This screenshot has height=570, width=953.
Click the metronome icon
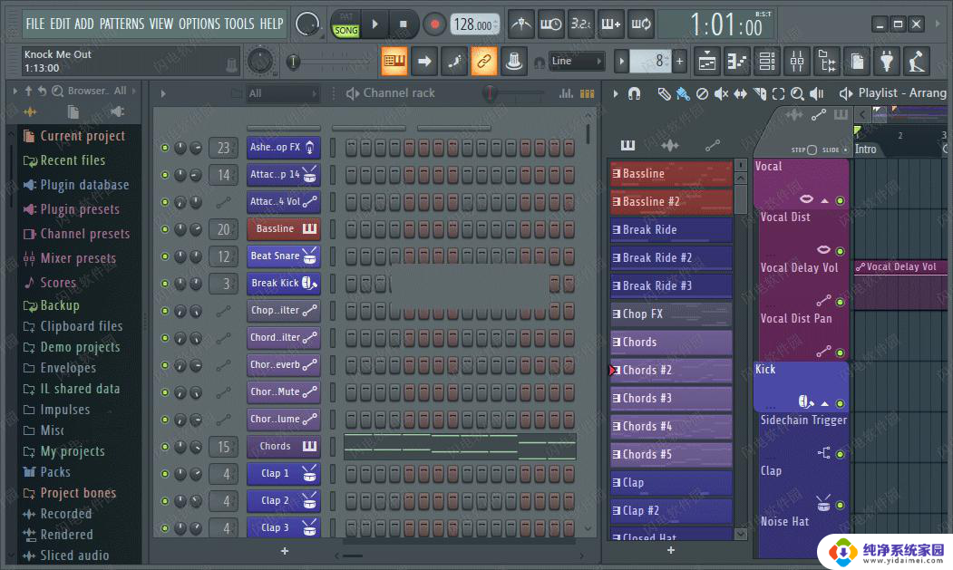click(520, 24)
